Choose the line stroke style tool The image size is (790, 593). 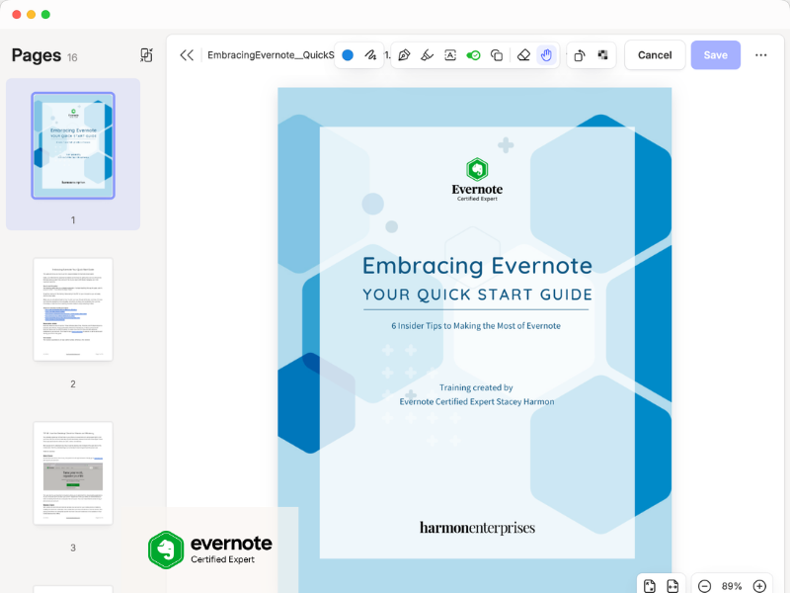click(371, 55)
